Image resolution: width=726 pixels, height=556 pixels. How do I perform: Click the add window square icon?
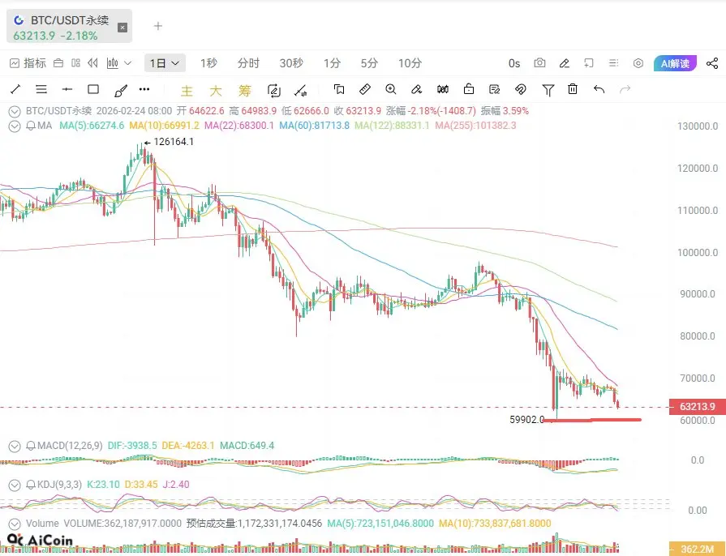coord(588,63)
